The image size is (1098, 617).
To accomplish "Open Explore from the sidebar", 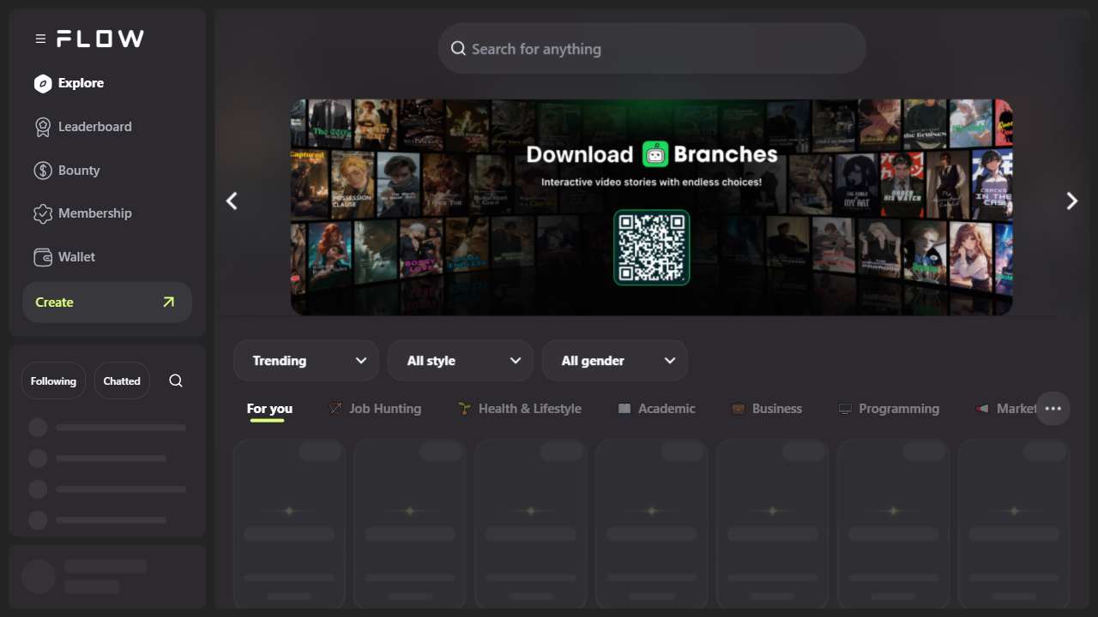I will 81,83.
